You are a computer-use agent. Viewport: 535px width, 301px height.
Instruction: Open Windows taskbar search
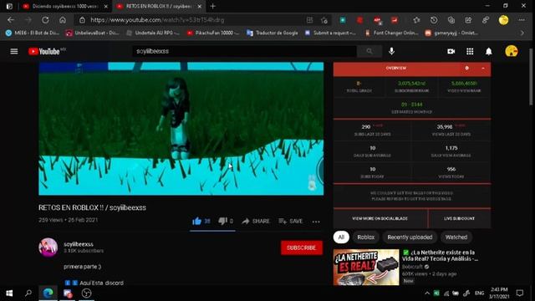pos(28,293)
